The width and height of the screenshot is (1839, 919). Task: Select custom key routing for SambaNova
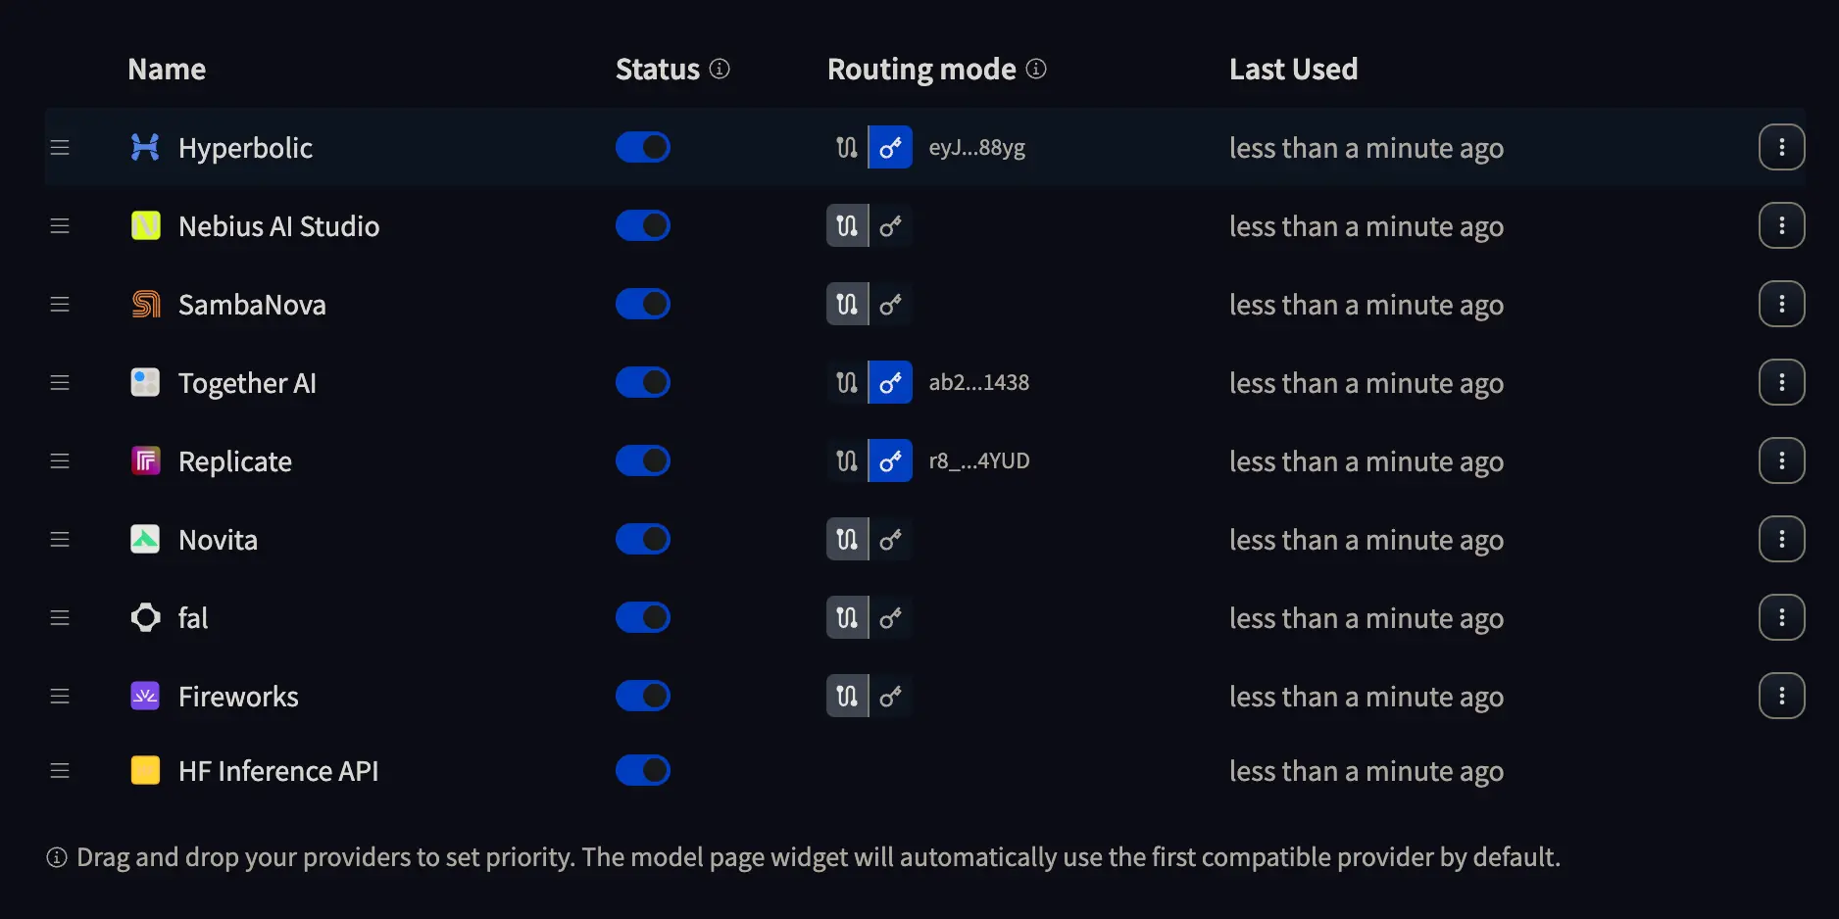coord(890,305)
